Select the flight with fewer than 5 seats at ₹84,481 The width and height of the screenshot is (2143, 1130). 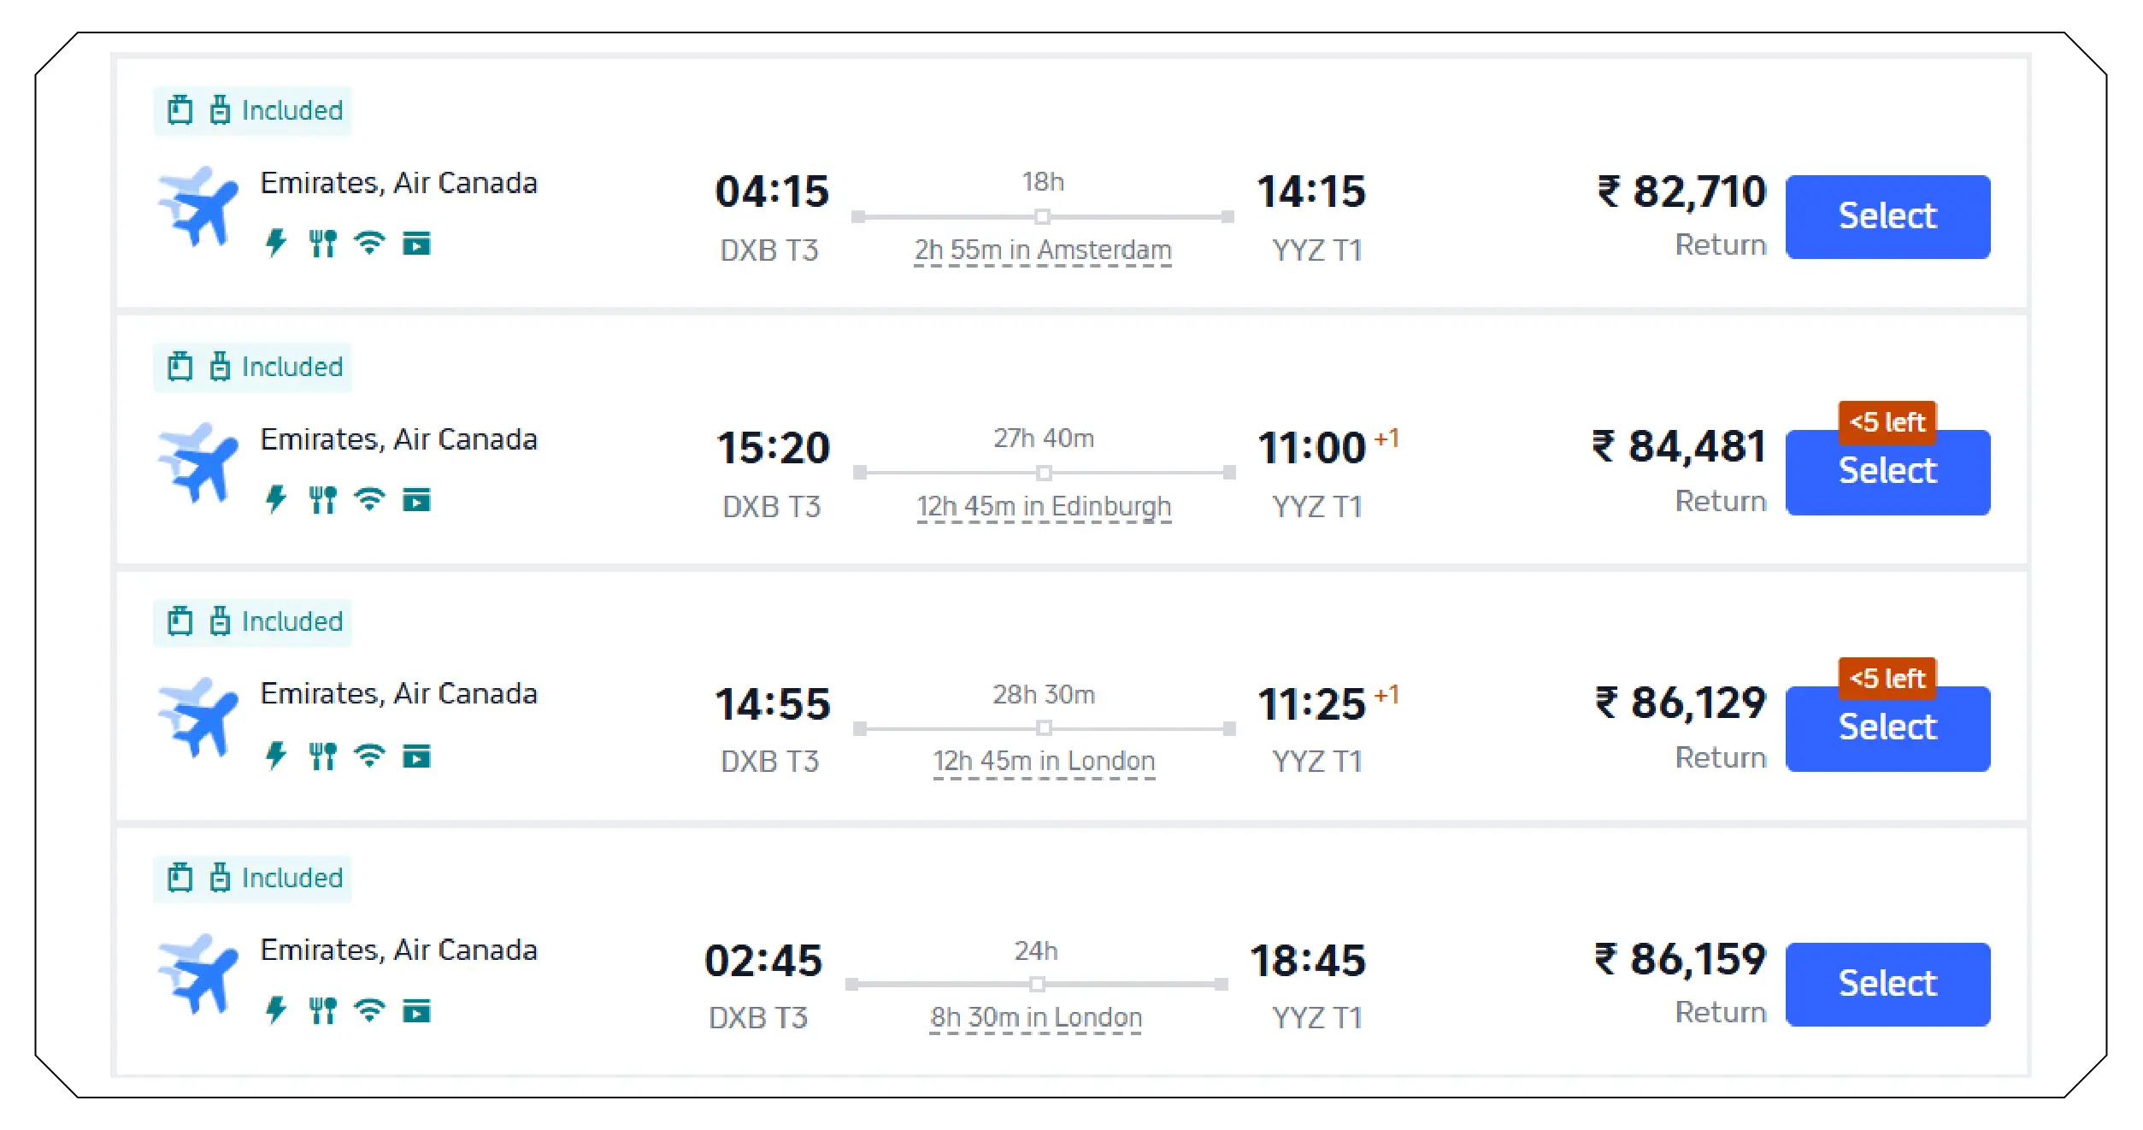tap(1887, 471)
